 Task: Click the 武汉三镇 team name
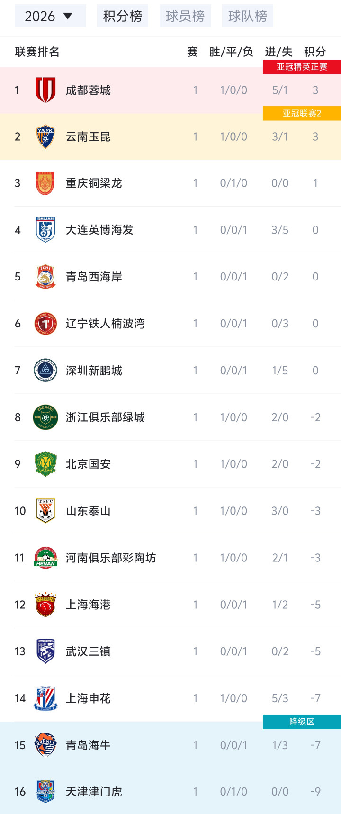tap(88, 651)
